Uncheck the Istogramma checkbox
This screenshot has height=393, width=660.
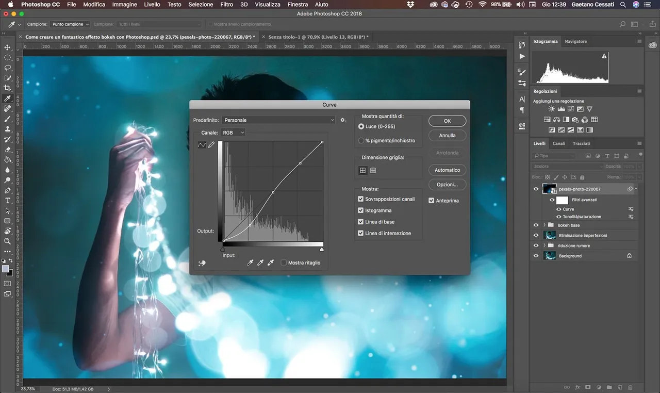coord(361,210)
